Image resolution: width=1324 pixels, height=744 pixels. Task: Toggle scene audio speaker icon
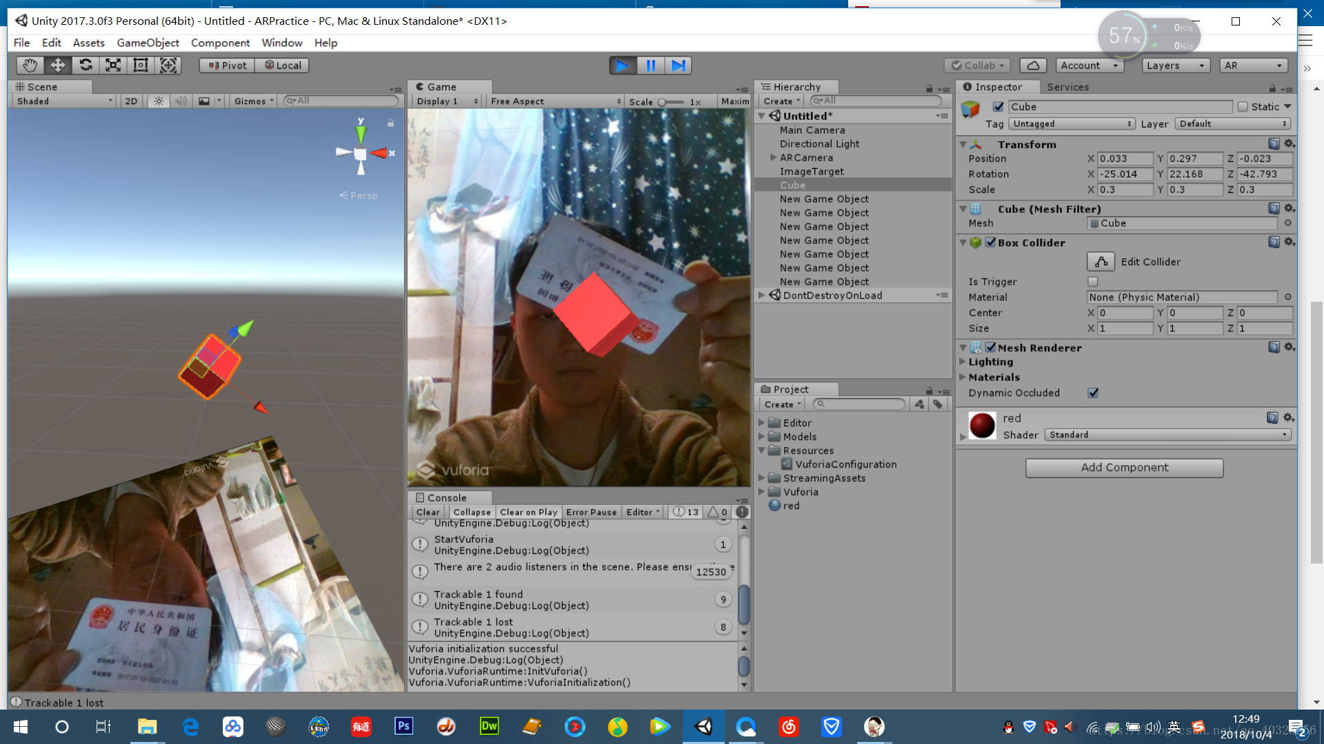181,101
